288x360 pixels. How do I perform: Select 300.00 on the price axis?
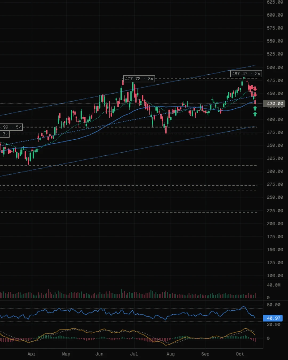(x=275, y=171)
